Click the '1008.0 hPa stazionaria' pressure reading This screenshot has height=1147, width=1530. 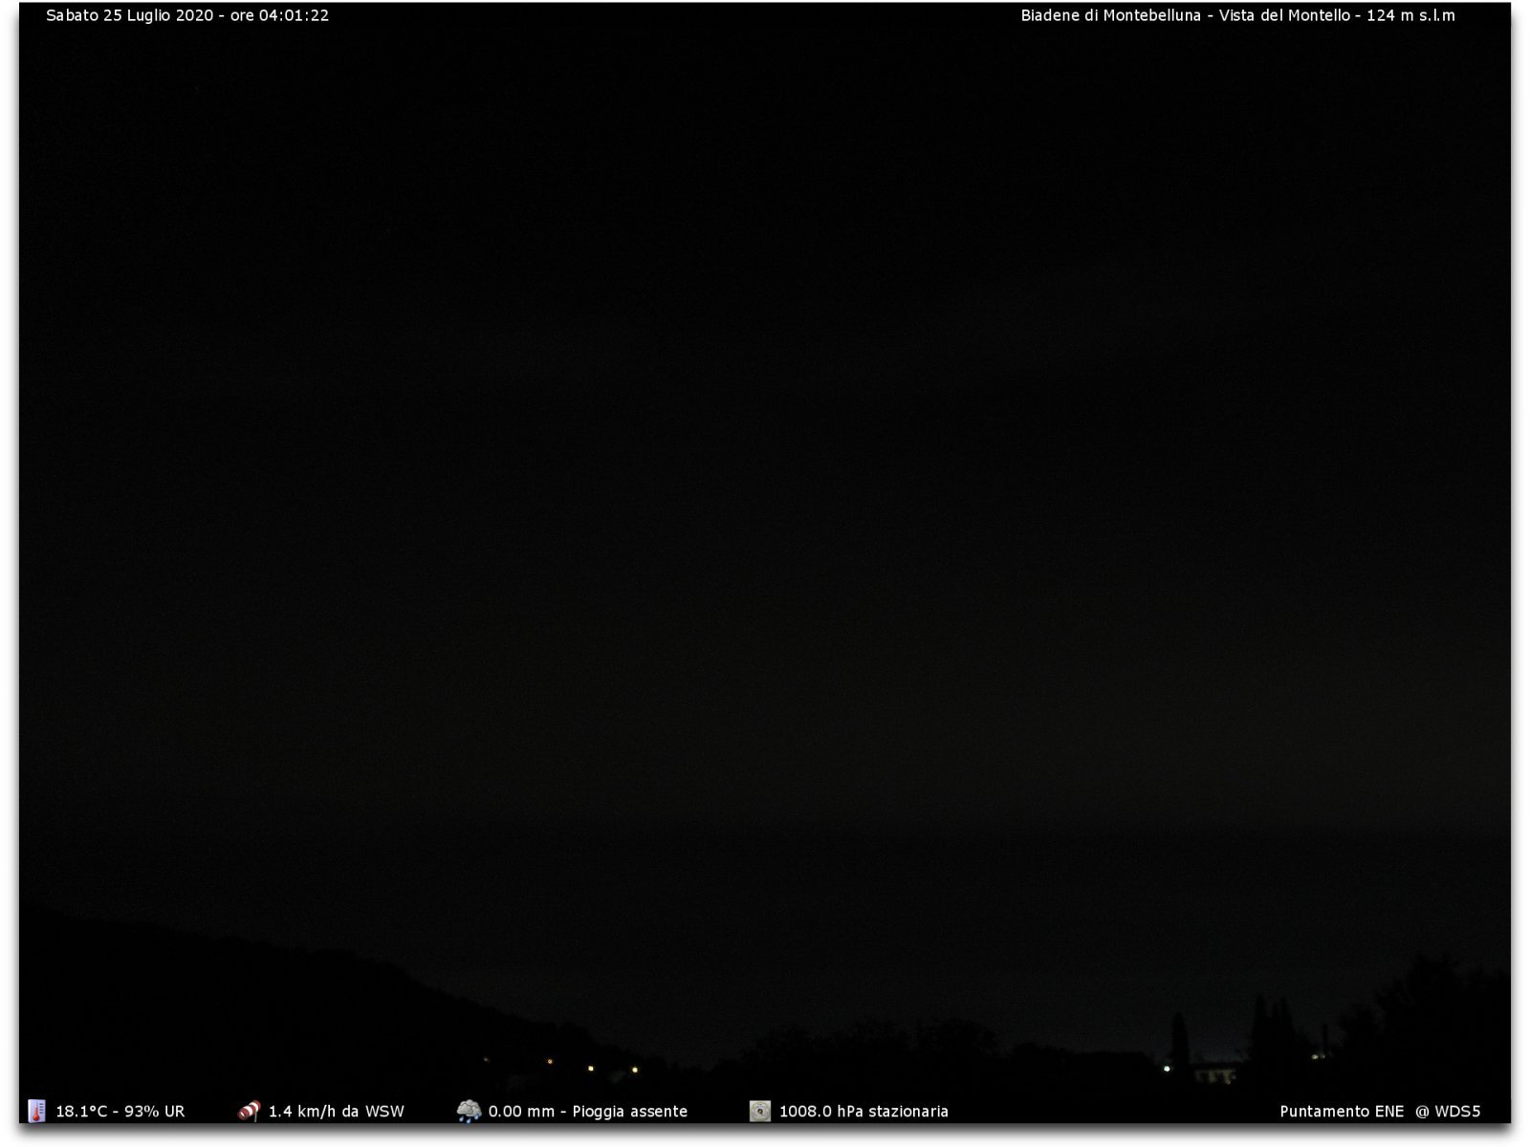[863, 1112]
